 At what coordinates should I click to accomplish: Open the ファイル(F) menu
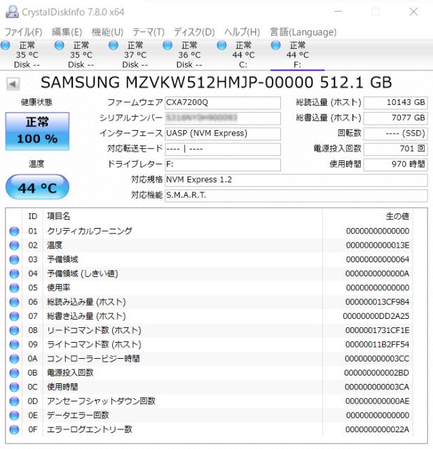click(24, 31)
